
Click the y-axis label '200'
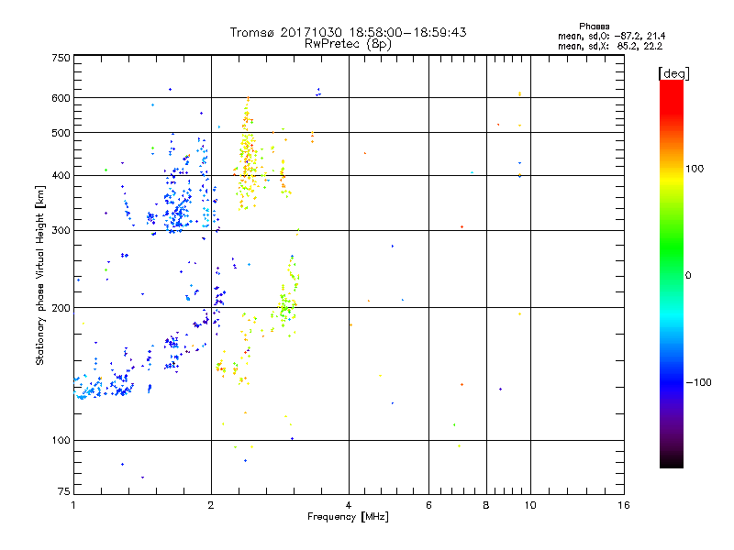(61, 308)
